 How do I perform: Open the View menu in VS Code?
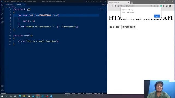pyautogui.click(x=18, y=1)
